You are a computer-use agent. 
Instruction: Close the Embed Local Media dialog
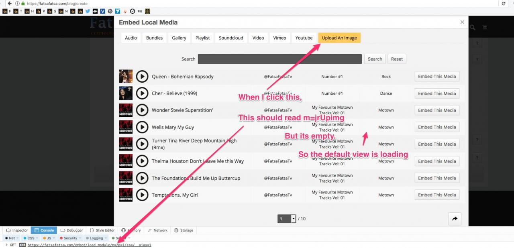pyautogui.click(x=462, y=22)
